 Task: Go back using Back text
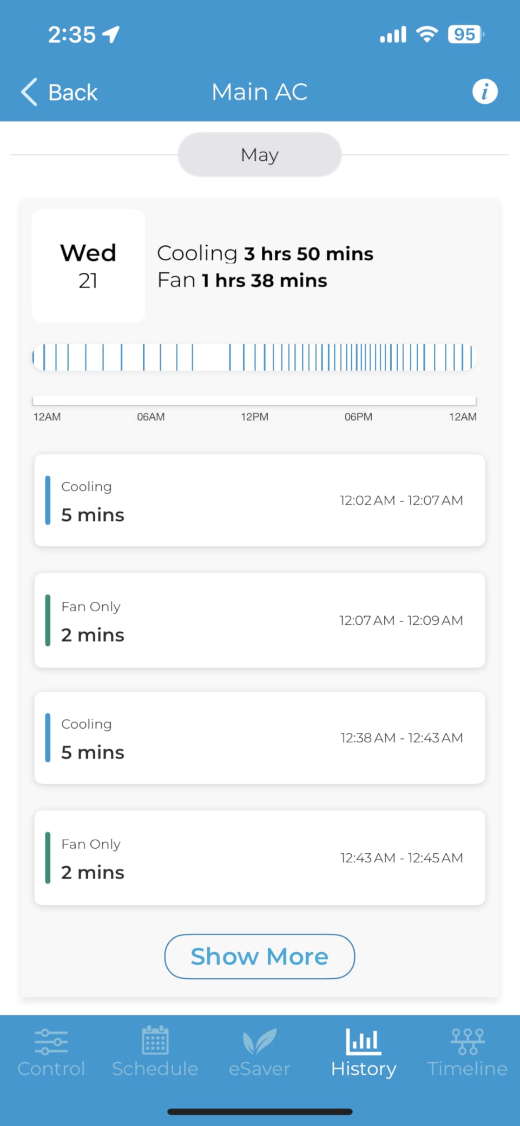(73, 93)
